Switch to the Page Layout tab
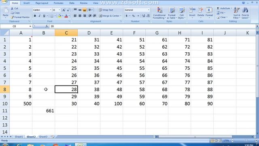The width and height of the screenshot is (259, 146). [x=42, y=3]
